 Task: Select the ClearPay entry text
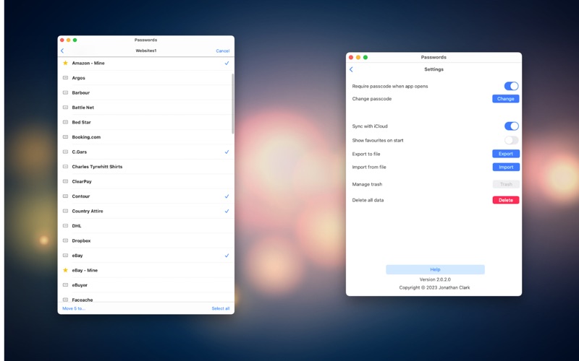point(82,181)
